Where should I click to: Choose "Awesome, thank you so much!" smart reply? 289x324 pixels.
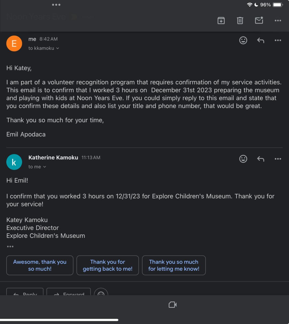40,265
